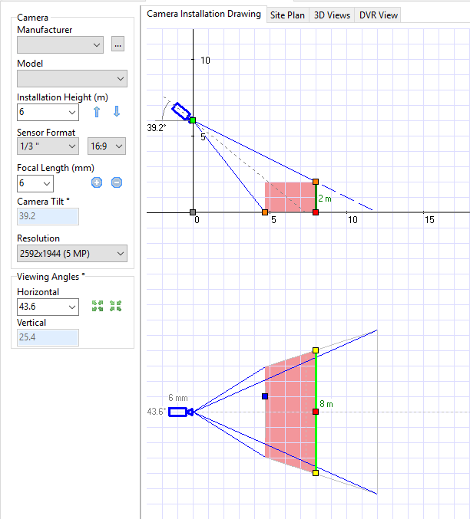
Task: Click the installation height down arrow
Action: tap(117, 112)
